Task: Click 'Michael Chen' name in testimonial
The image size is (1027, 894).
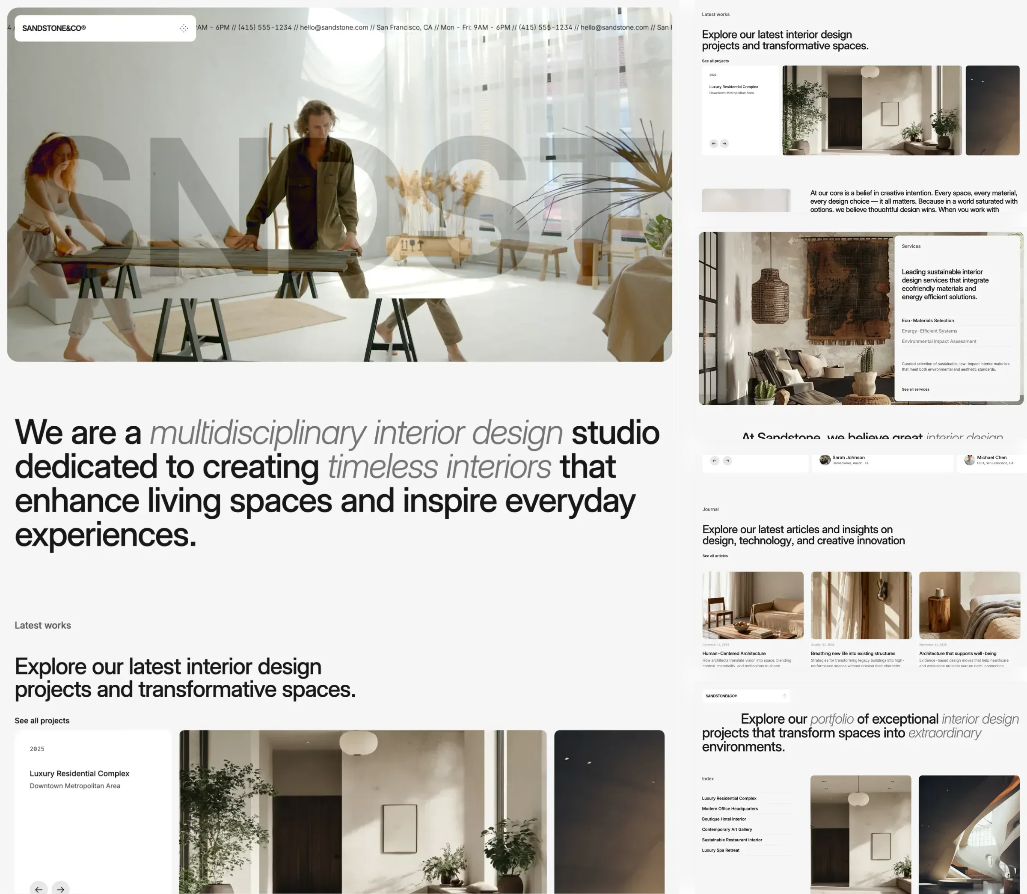Action: [991, 457]
